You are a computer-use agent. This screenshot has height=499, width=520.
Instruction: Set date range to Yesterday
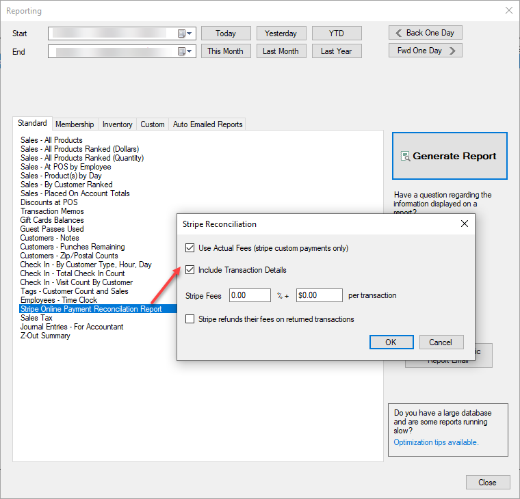[x=281, y=33]
